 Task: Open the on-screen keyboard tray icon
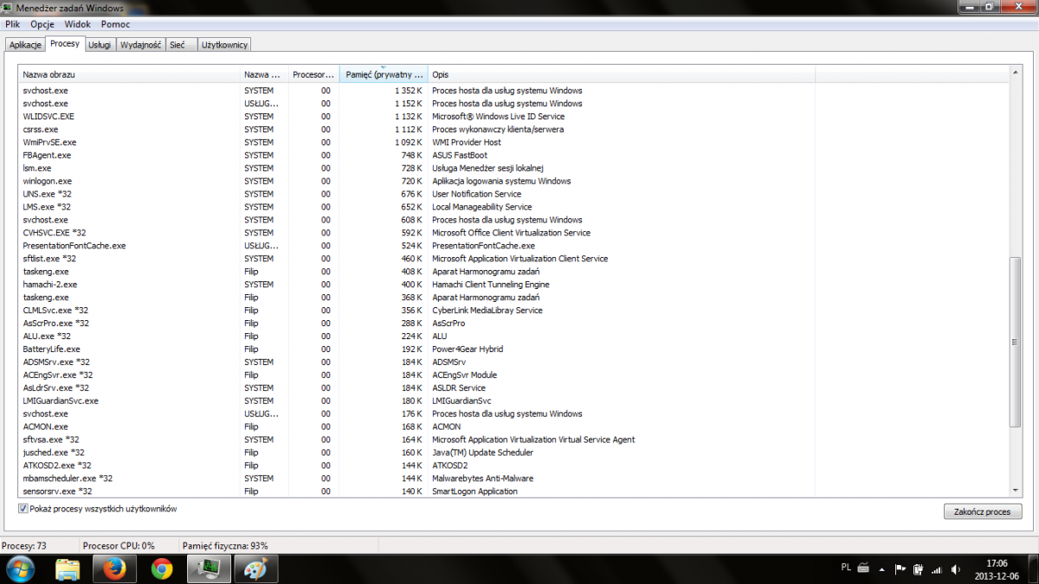click(863, 568)
